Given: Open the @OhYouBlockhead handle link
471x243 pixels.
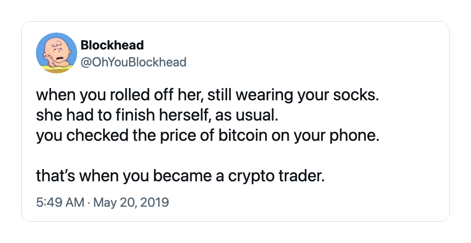Looking at the screenshot, I should [x=134, y=62].
